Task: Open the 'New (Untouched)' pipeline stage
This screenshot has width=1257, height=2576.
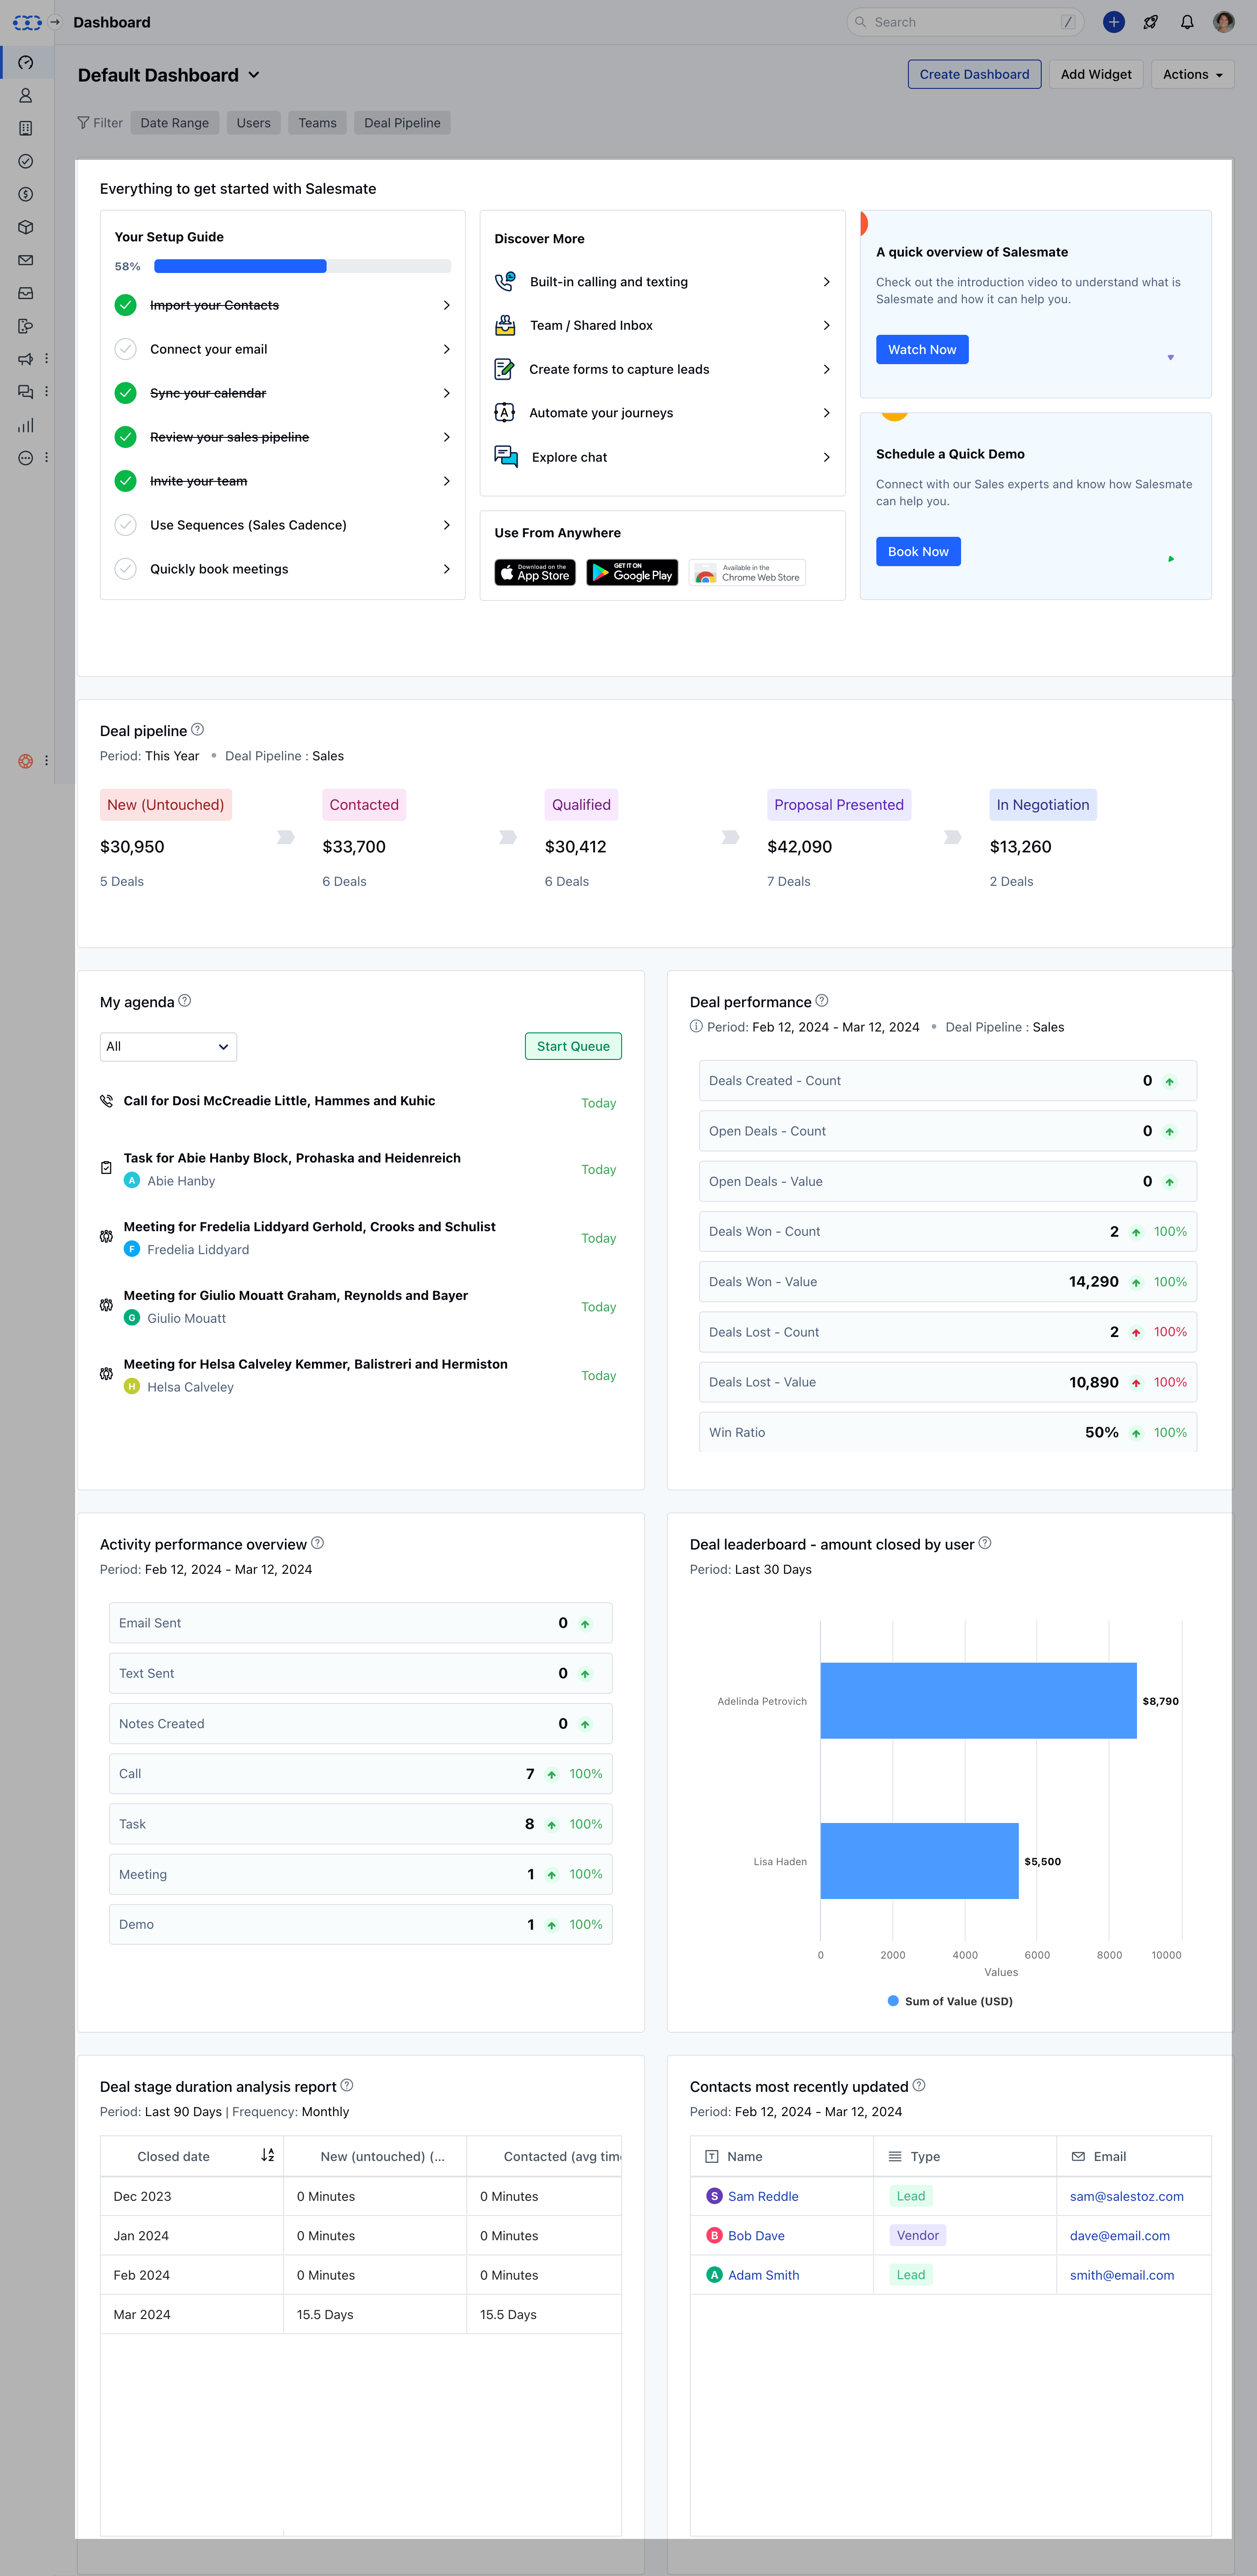Action: pyautogui.click(x=166, y=805)
